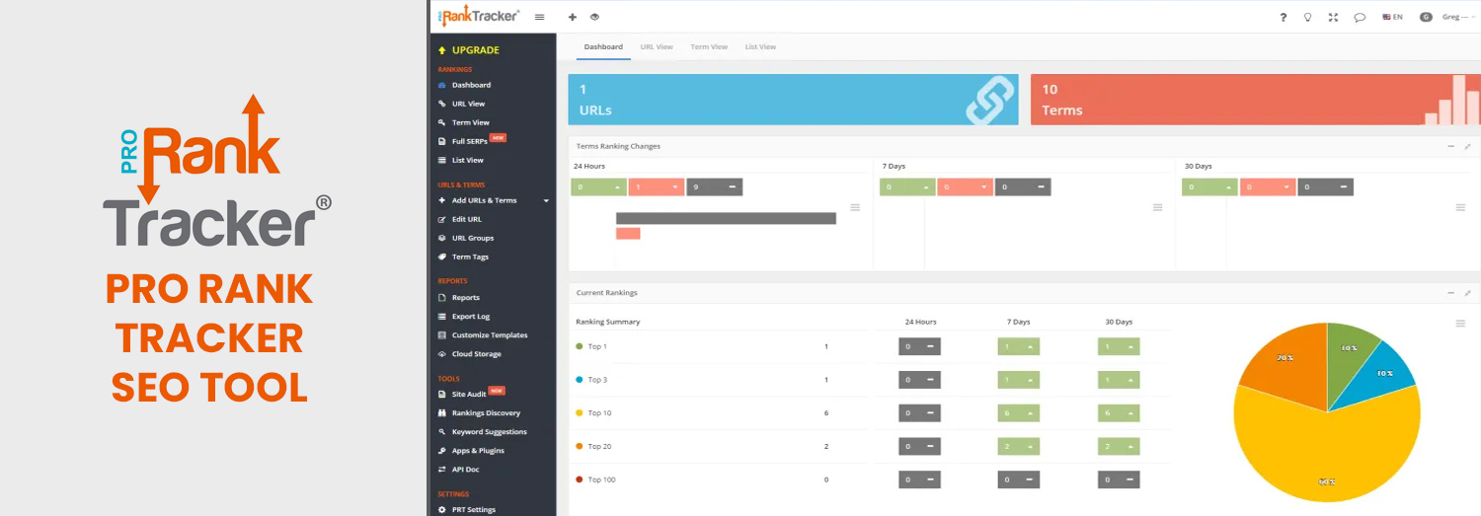Click 30 Days red down-changes button in Terms Ranking Changes
Screen dimensions: 1481x516
pos(1267,186)
